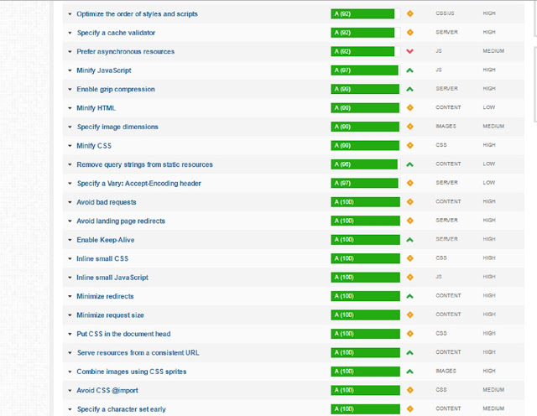Viewport: 537px width, 416px height.
Task: Open the Minimize request size link
Action: tap(110, 315)
